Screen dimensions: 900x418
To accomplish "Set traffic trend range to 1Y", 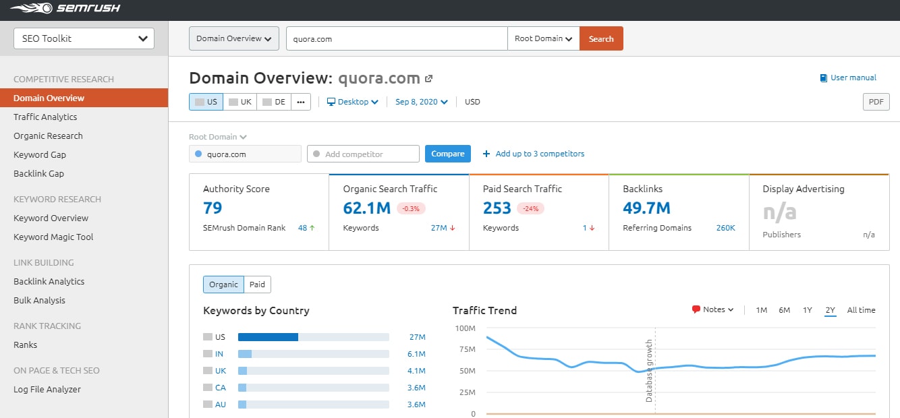I will (808, 310).
